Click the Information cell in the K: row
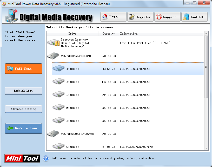Screen dimensions: 212x167 tap(135, 82)
